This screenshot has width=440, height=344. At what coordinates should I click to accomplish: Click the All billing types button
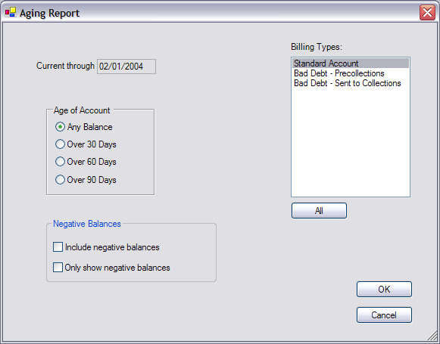pos(319,211)
